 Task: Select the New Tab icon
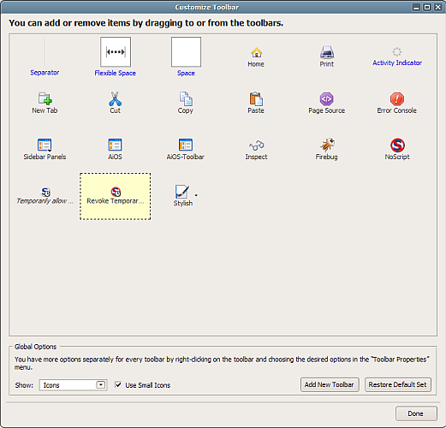[45, 98]
